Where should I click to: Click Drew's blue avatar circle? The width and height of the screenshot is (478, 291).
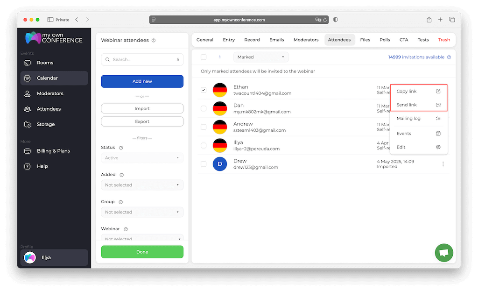click(219, 164)
